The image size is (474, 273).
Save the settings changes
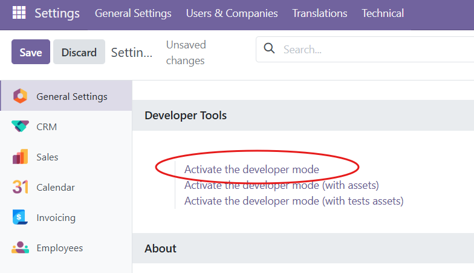(x=31, y=53)
